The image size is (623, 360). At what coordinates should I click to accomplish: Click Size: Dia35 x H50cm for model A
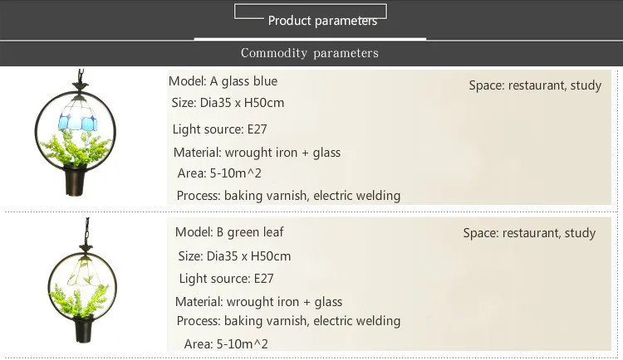228,103
